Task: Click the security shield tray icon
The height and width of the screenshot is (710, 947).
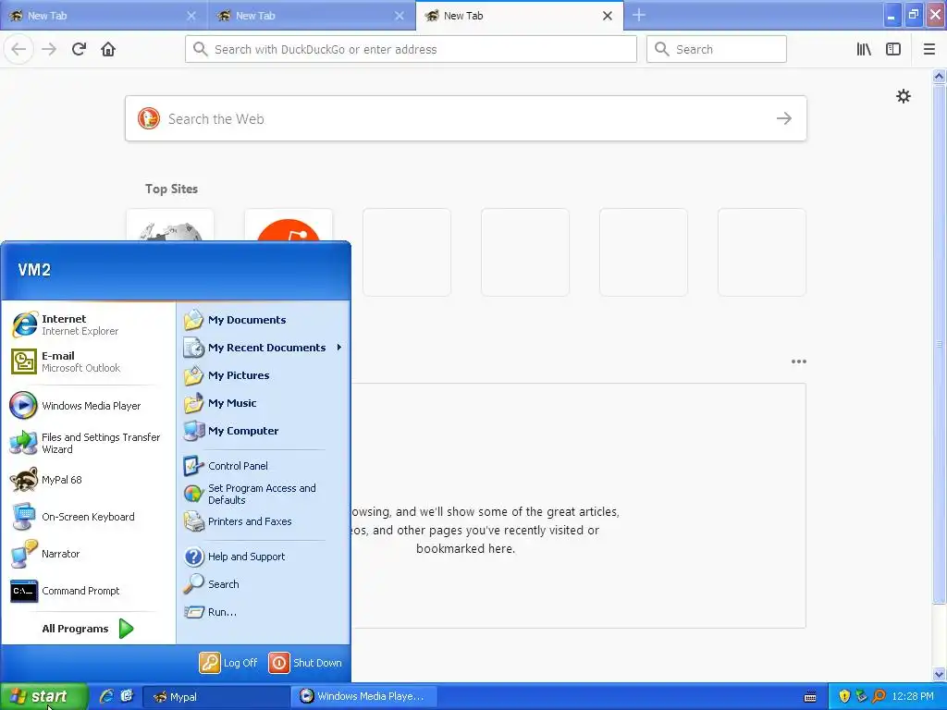Action: point(844,697)
